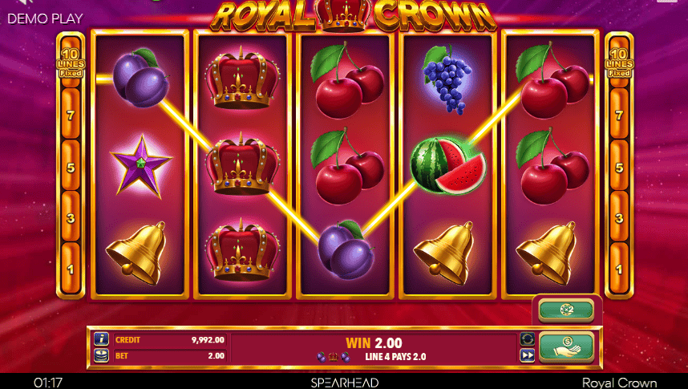Click the BET amount field
Viewport: 688px width, 389px height.
(170, 355)
